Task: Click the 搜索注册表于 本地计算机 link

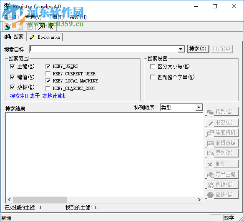Action: (39, 96)
